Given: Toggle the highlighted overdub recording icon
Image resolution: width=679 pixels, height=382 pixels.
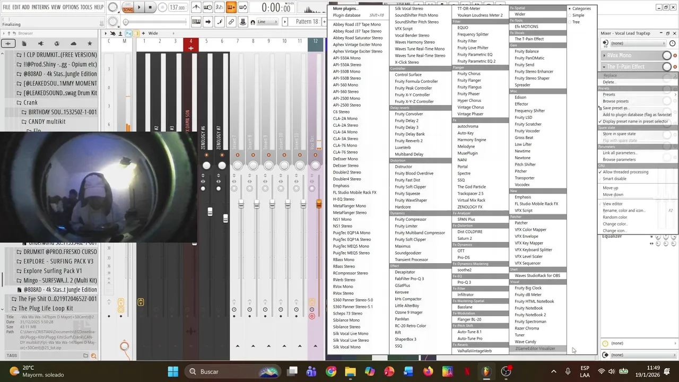Looking at the screenshot, I should [231, 7].
